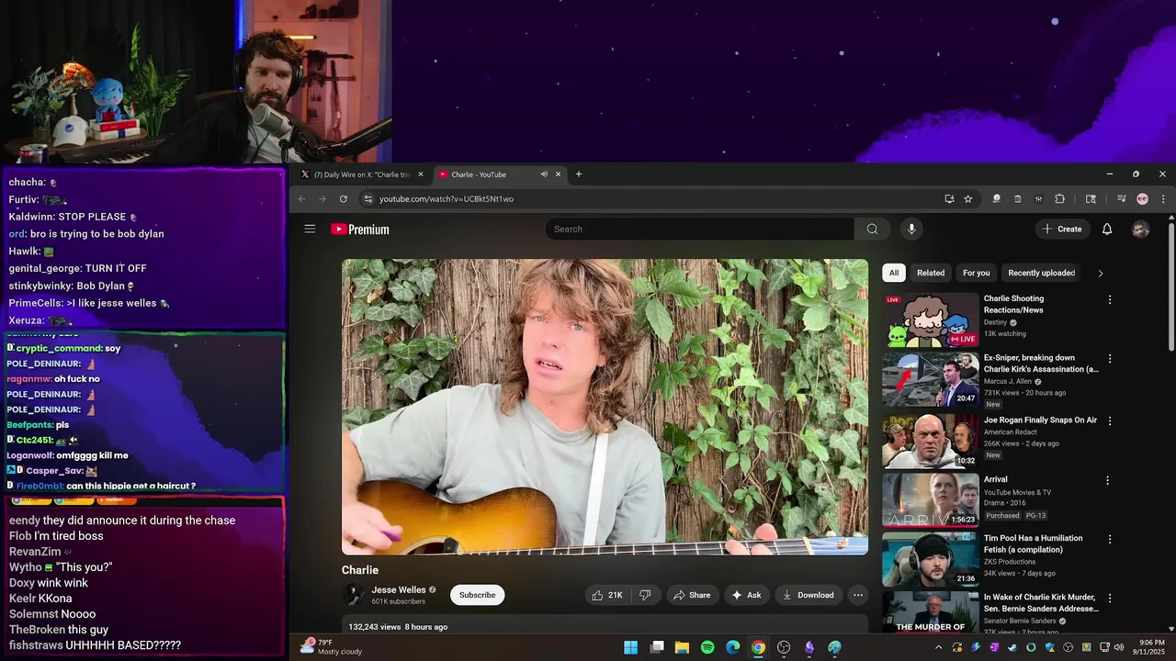
Task: Select the Related filter chip
Action: coord(931,273)
